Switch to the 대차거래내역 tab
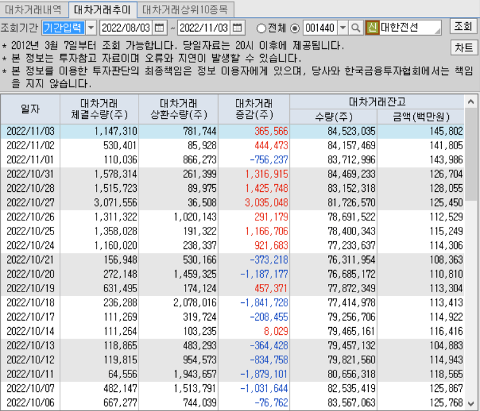Viewport: 480px width, 411px height. (34, 10)
